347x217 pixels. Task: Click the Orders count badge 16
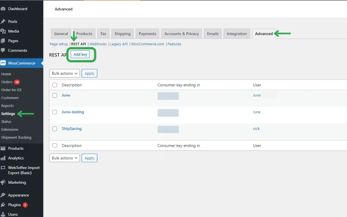(x=17, y=82)
